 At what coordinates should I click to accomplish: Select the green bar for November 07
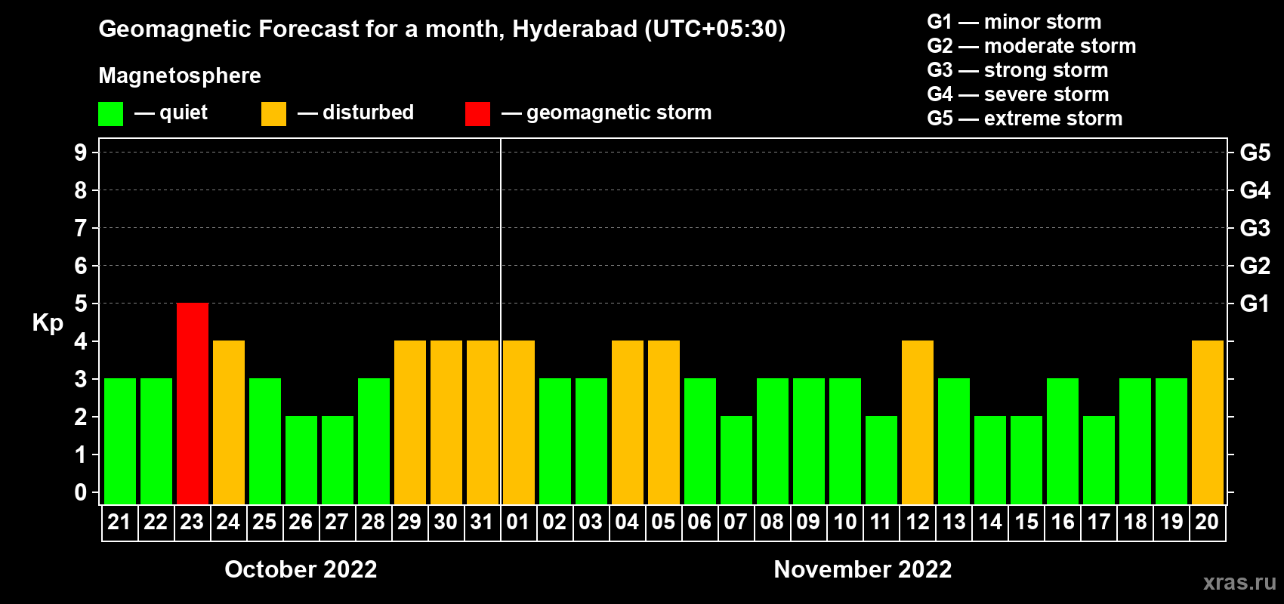pyautogui.click(x=736, y=461)
